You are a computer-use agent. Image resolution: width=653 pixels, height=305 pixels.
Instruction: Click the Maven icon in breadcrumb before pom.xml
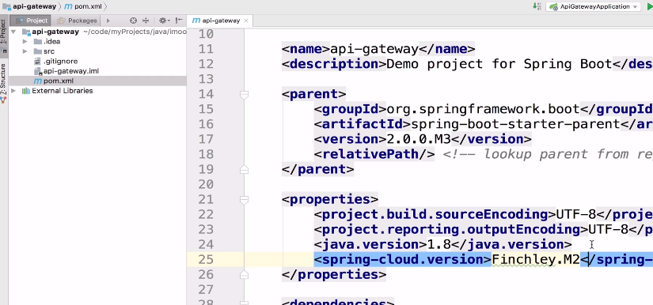click(x=68, y=6)
